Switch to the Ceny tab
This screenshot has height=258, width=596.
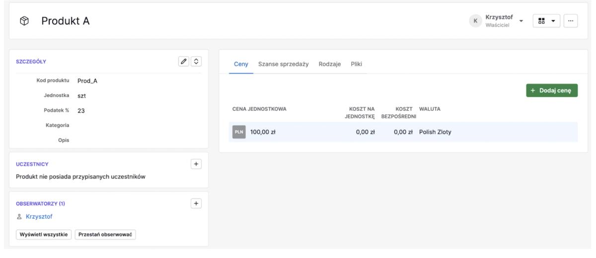[x=241, y=64]
